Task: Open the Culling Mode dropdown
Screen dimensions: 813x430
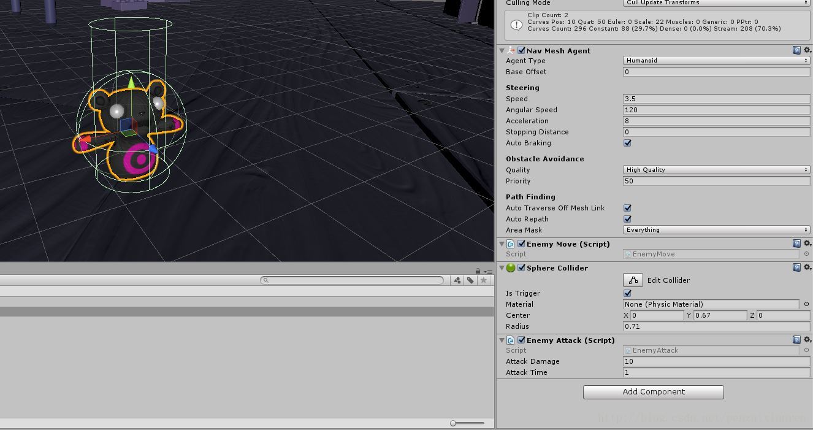Action: point(717,3)
